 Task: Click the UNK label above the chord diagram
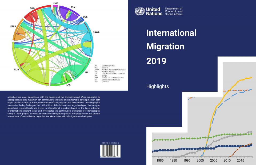55,3
